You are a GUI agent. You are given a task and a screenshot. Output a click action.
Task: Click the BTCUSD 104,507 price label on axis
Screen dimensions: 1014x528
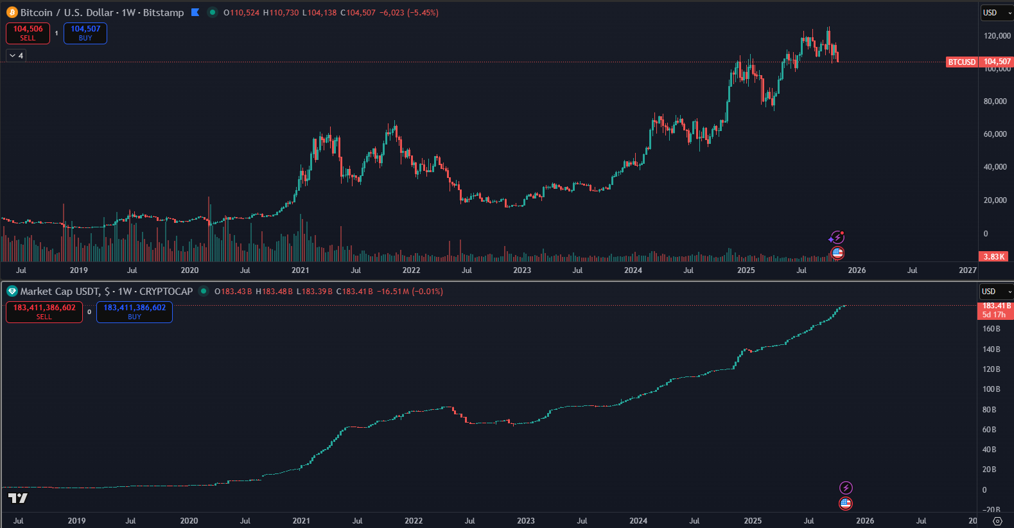coord(979,62)
